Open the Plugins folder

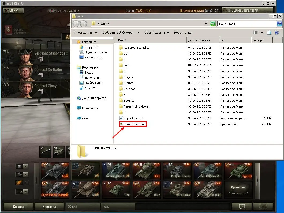tap(128, 77)
